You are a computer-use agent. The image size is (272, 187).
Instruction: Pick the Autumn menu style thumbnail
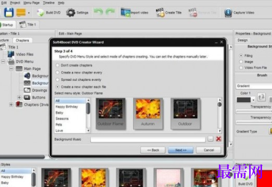pyautogui.click(x=148, y=114)
